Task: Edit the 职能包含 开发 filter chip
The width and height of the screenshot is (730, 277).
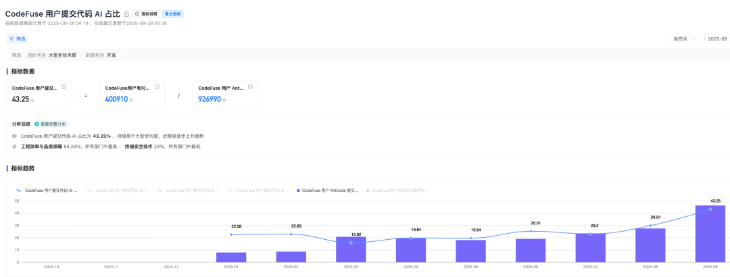Action: coord(101,55)
